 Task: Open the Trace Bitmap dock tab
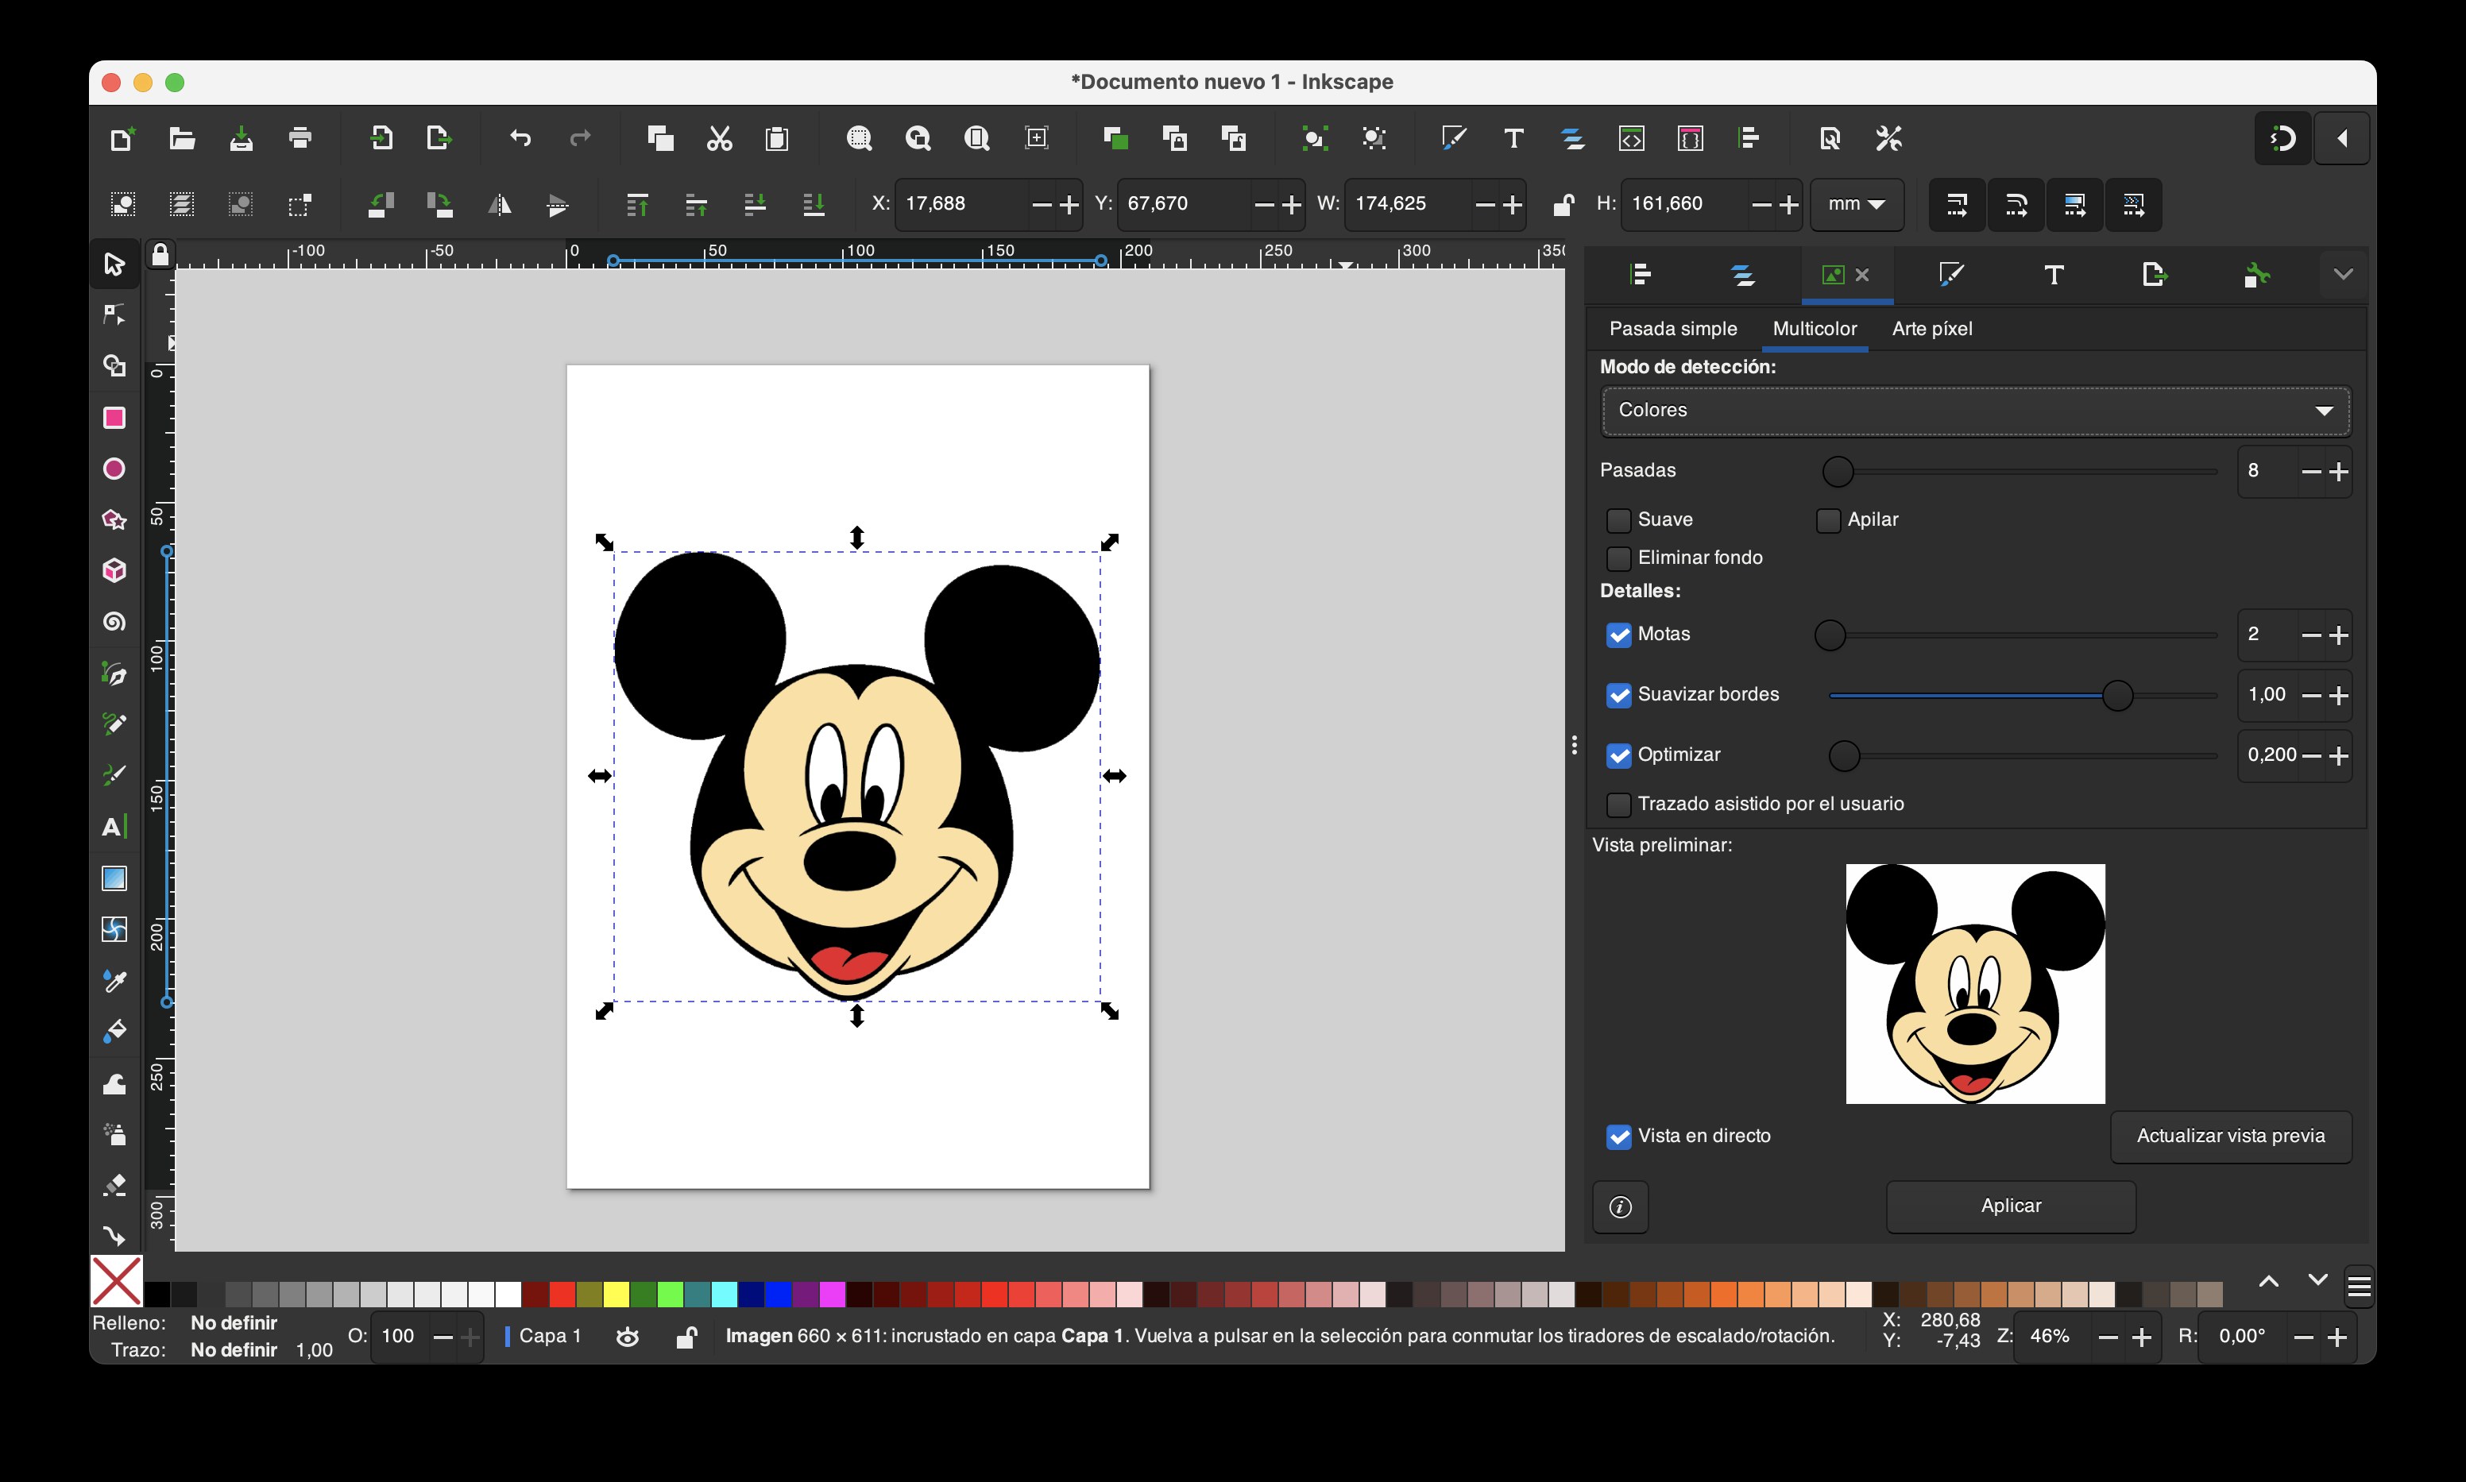point(1833,275)
